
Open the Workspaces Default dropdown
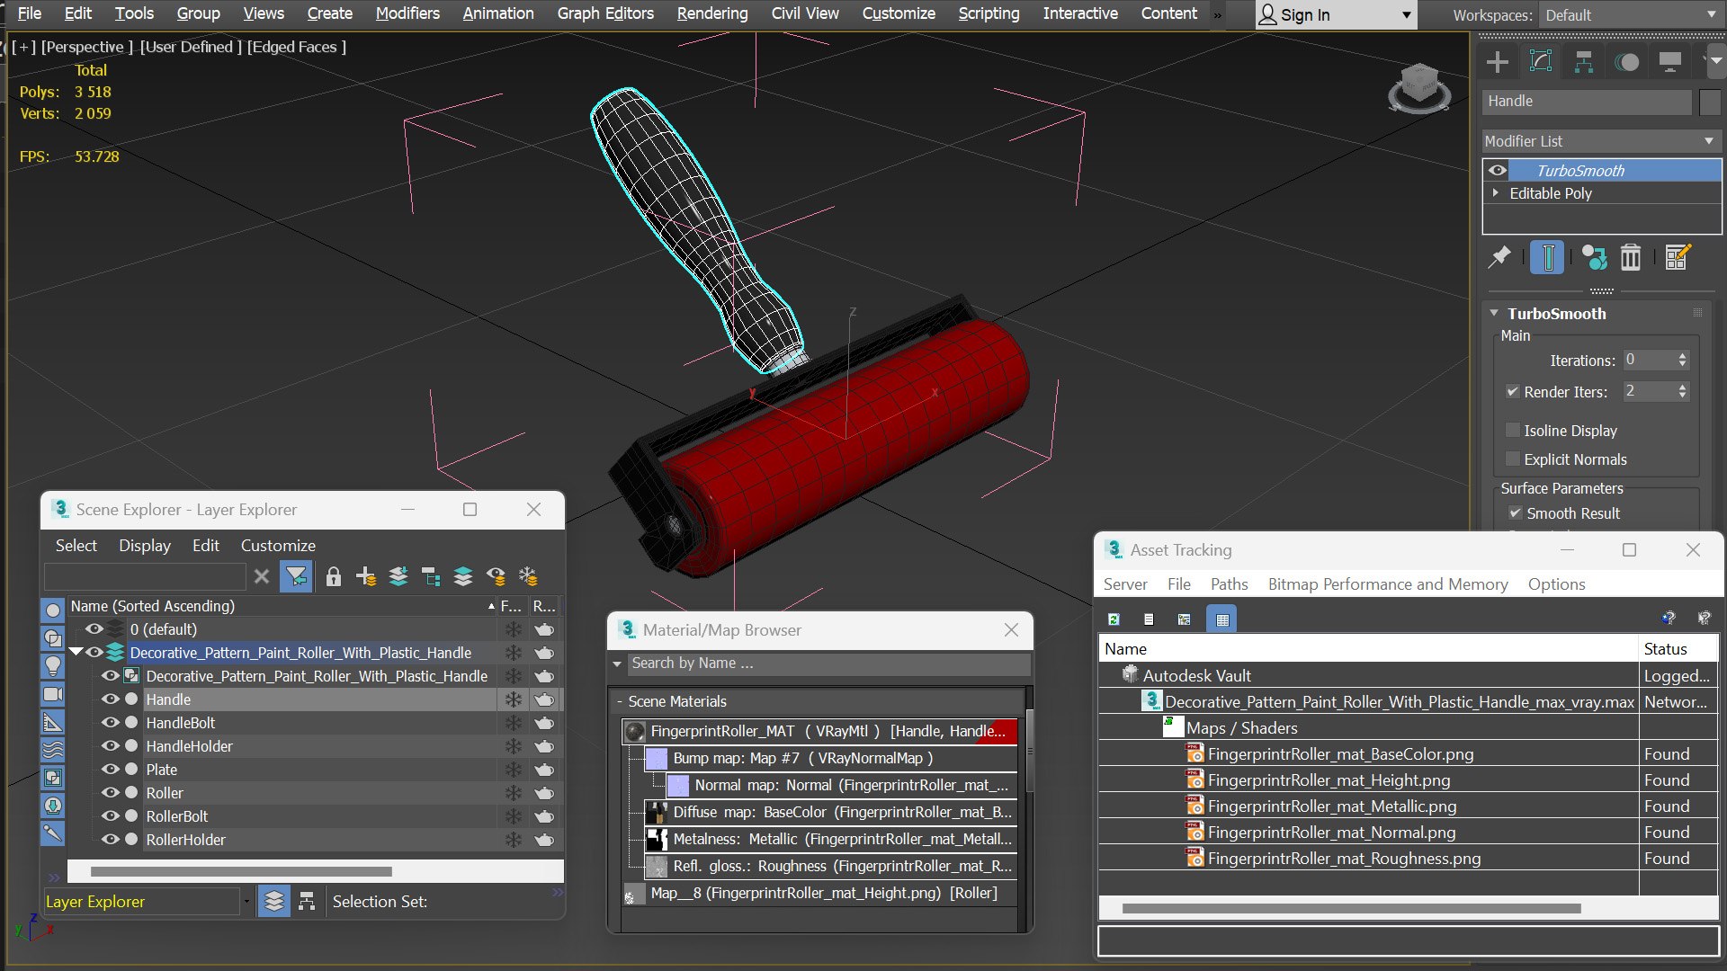[x=1630, y=15]
